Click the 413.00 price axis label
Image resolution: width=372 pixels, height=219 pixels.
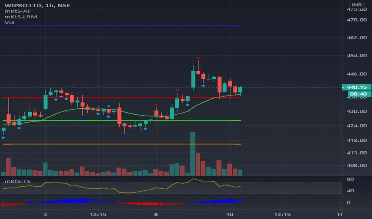click(356, 153)
